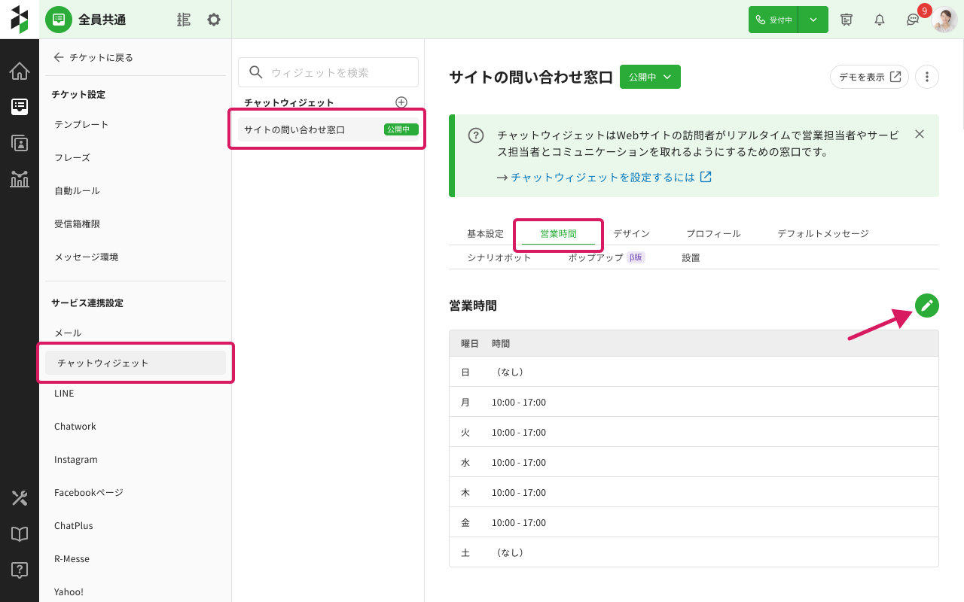
Task: Open the chat messages icon with badge
Action: 913,20
